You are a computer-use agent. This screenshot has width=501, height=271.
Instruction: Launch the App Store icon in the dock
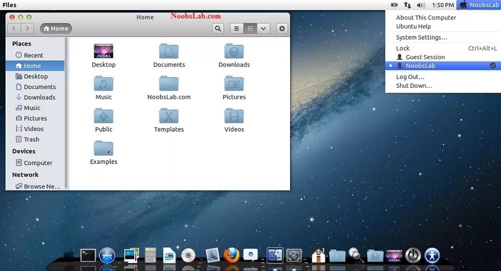click(107, 255)
